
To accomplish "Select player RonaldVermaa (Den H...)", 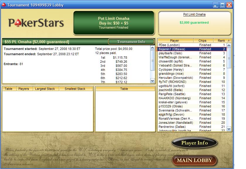I will 192,119.
